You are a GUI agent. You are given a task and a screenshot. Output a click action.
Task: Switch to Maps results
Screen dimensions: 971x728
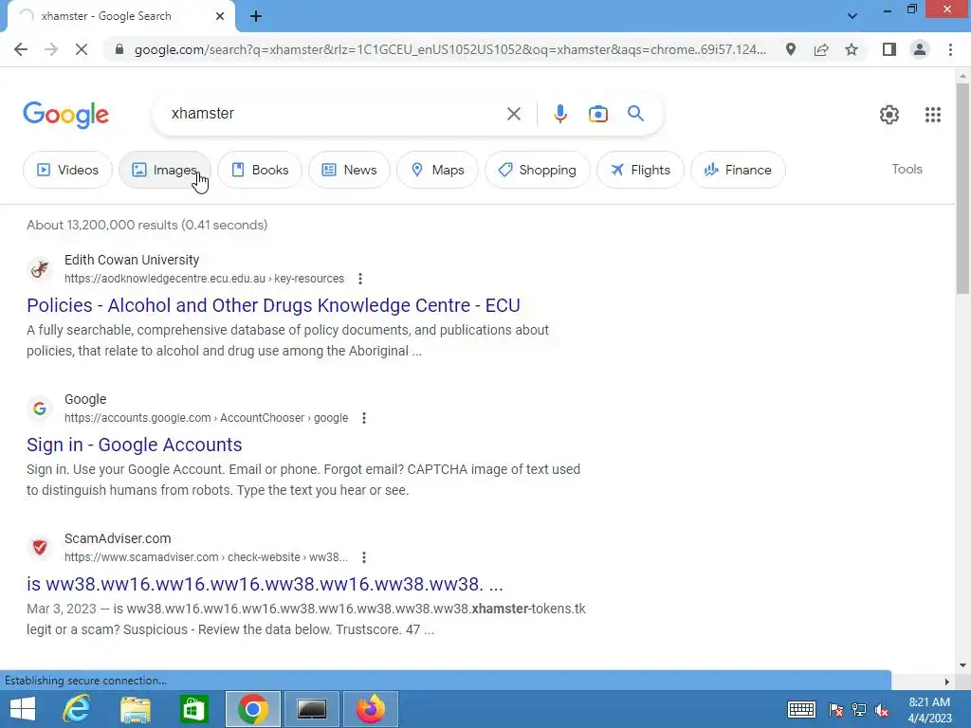coord(437,170)
